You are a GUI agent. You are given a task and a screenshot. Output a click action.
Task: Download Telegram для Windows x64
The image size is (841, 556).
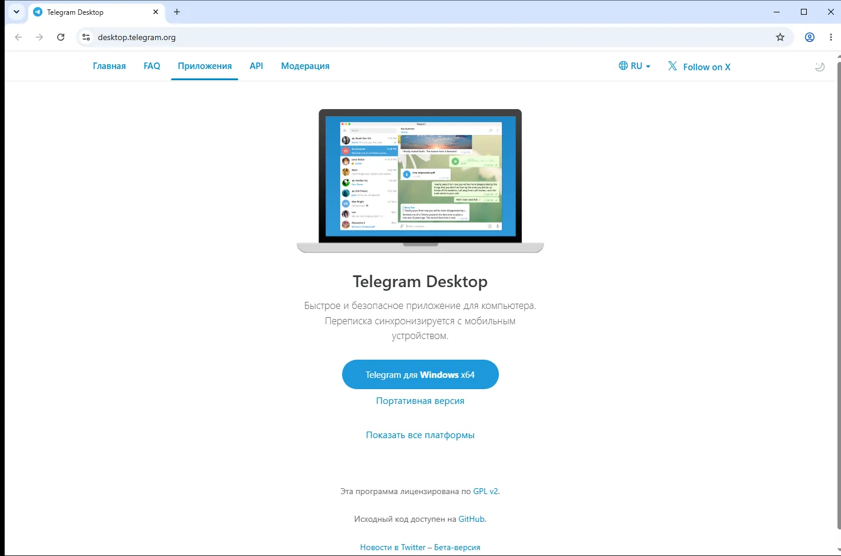pos(420,374)
